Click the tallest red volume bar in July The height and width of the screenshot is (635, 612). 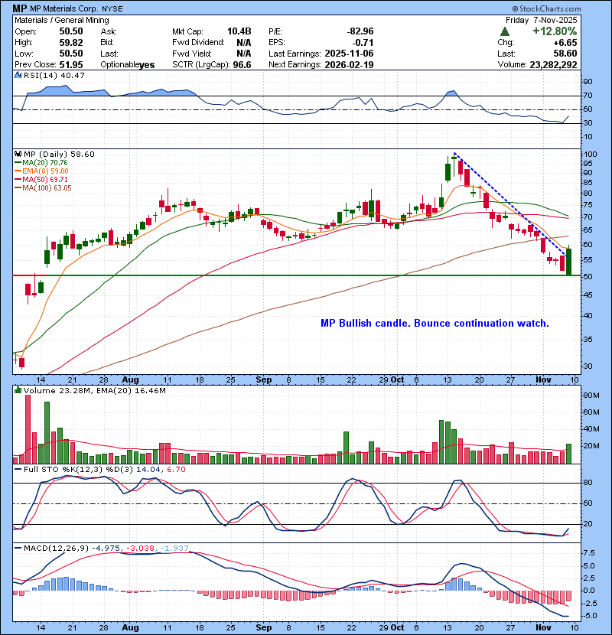(x=28, y=429)
